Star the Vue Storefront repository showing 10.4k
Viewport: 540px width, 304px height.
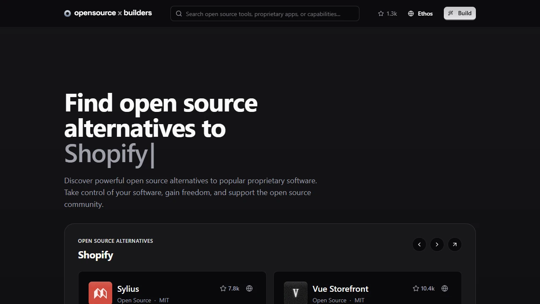[416, 288]
